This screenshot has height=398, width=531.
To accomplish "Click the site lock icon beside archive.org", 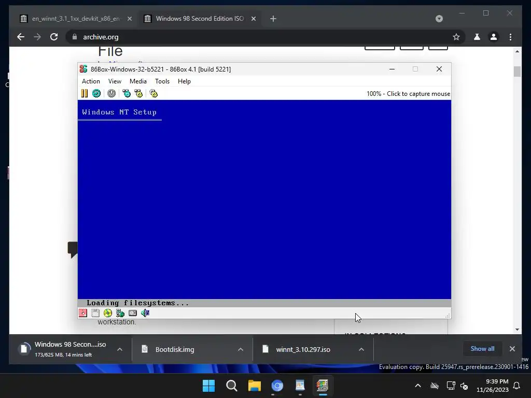I will 75,37.
